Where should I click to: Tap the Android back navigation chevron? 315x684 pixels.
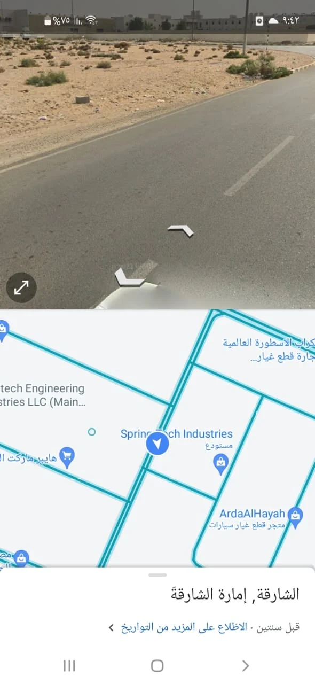tap(245, 665)
